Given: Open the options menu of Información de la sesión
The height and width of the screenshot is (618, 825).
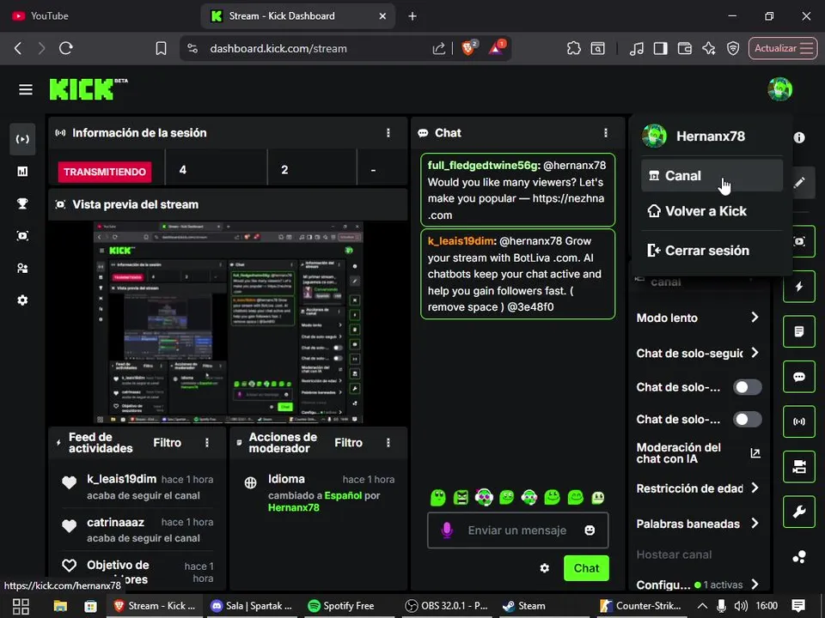Looking at the screenshot, I should click(388, 133).
